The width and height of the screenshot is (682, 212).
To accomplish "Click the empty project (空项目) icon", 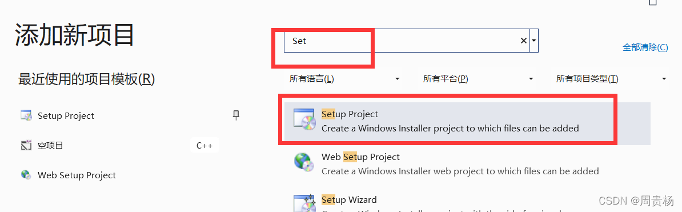I will click(26, 145).
